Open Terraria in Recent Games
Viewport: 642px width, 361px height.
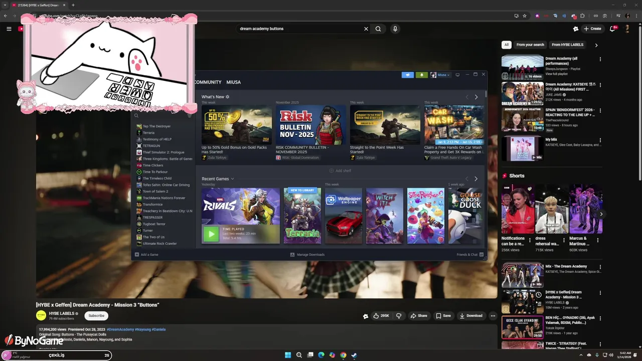302,216
